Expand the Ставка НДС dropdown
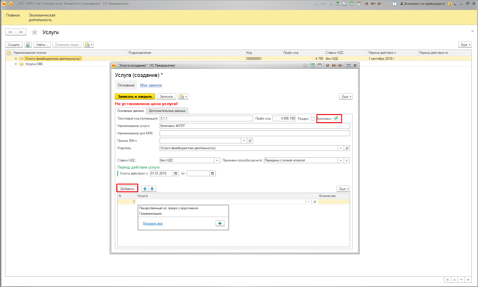 (x=217, y=160)
